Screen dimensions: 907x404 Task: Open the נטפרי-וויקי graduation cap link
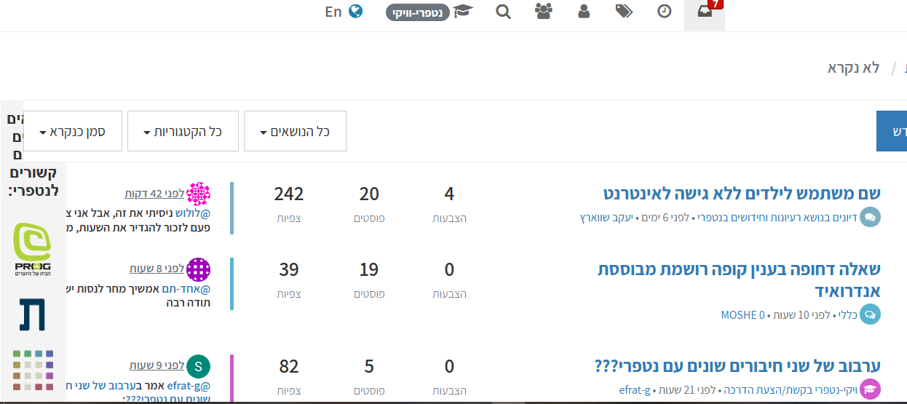tap(429, 12)
